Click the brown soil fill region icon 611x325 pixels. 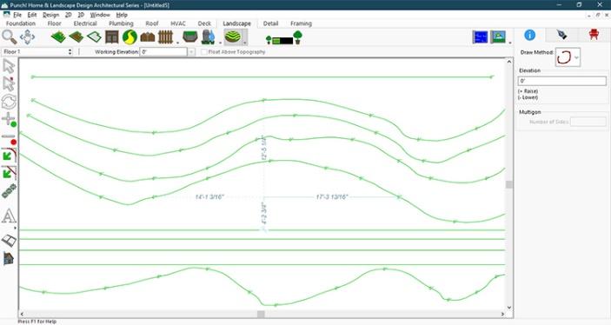tap(76, 37)
